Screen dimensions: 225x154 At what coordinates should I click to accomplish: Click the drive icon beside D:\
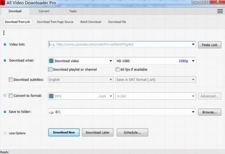[51, 112]
